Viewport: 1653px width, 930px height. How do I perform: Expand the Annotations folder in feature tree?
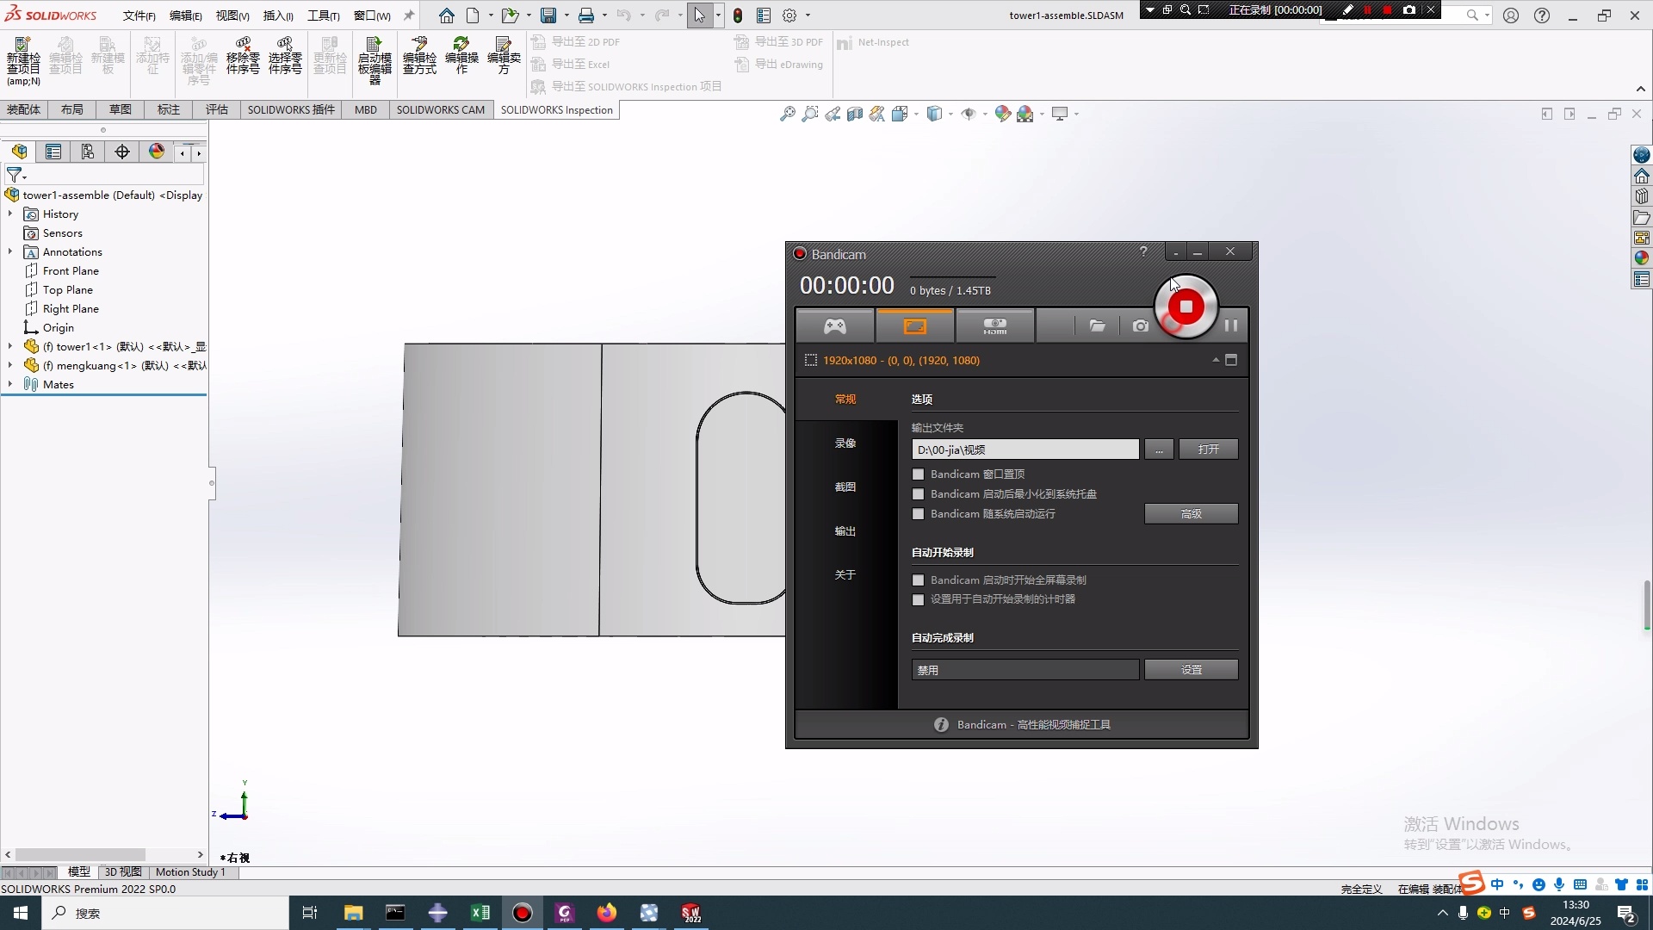click(x=9, y=251)
